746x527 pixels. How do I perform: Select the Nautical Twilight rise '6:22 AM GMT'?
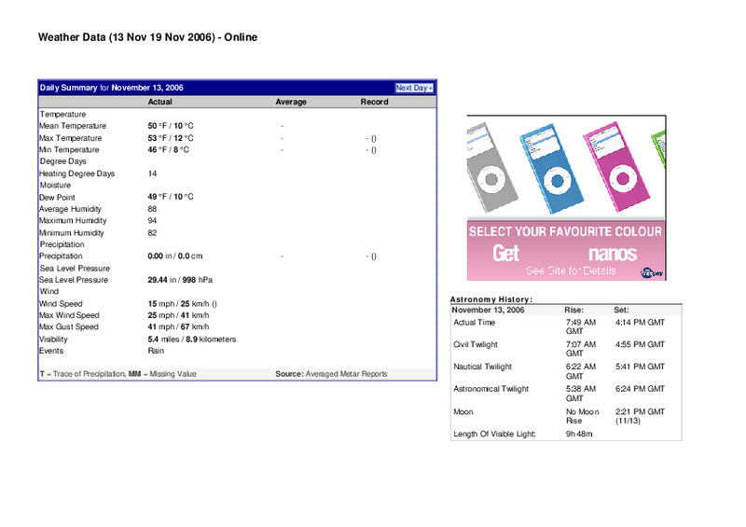point(581,371)
